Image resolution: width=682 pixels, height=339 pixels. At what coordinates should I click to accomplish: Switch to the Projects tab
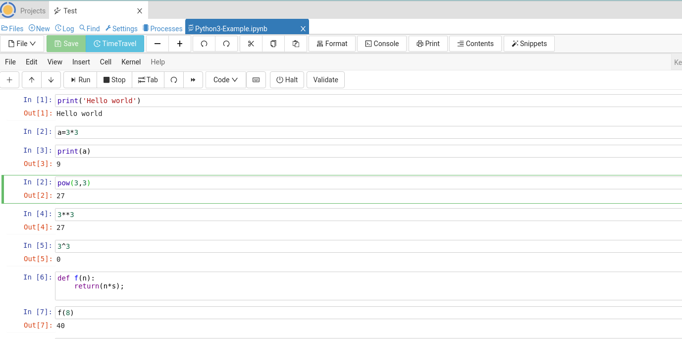point(33,10)
